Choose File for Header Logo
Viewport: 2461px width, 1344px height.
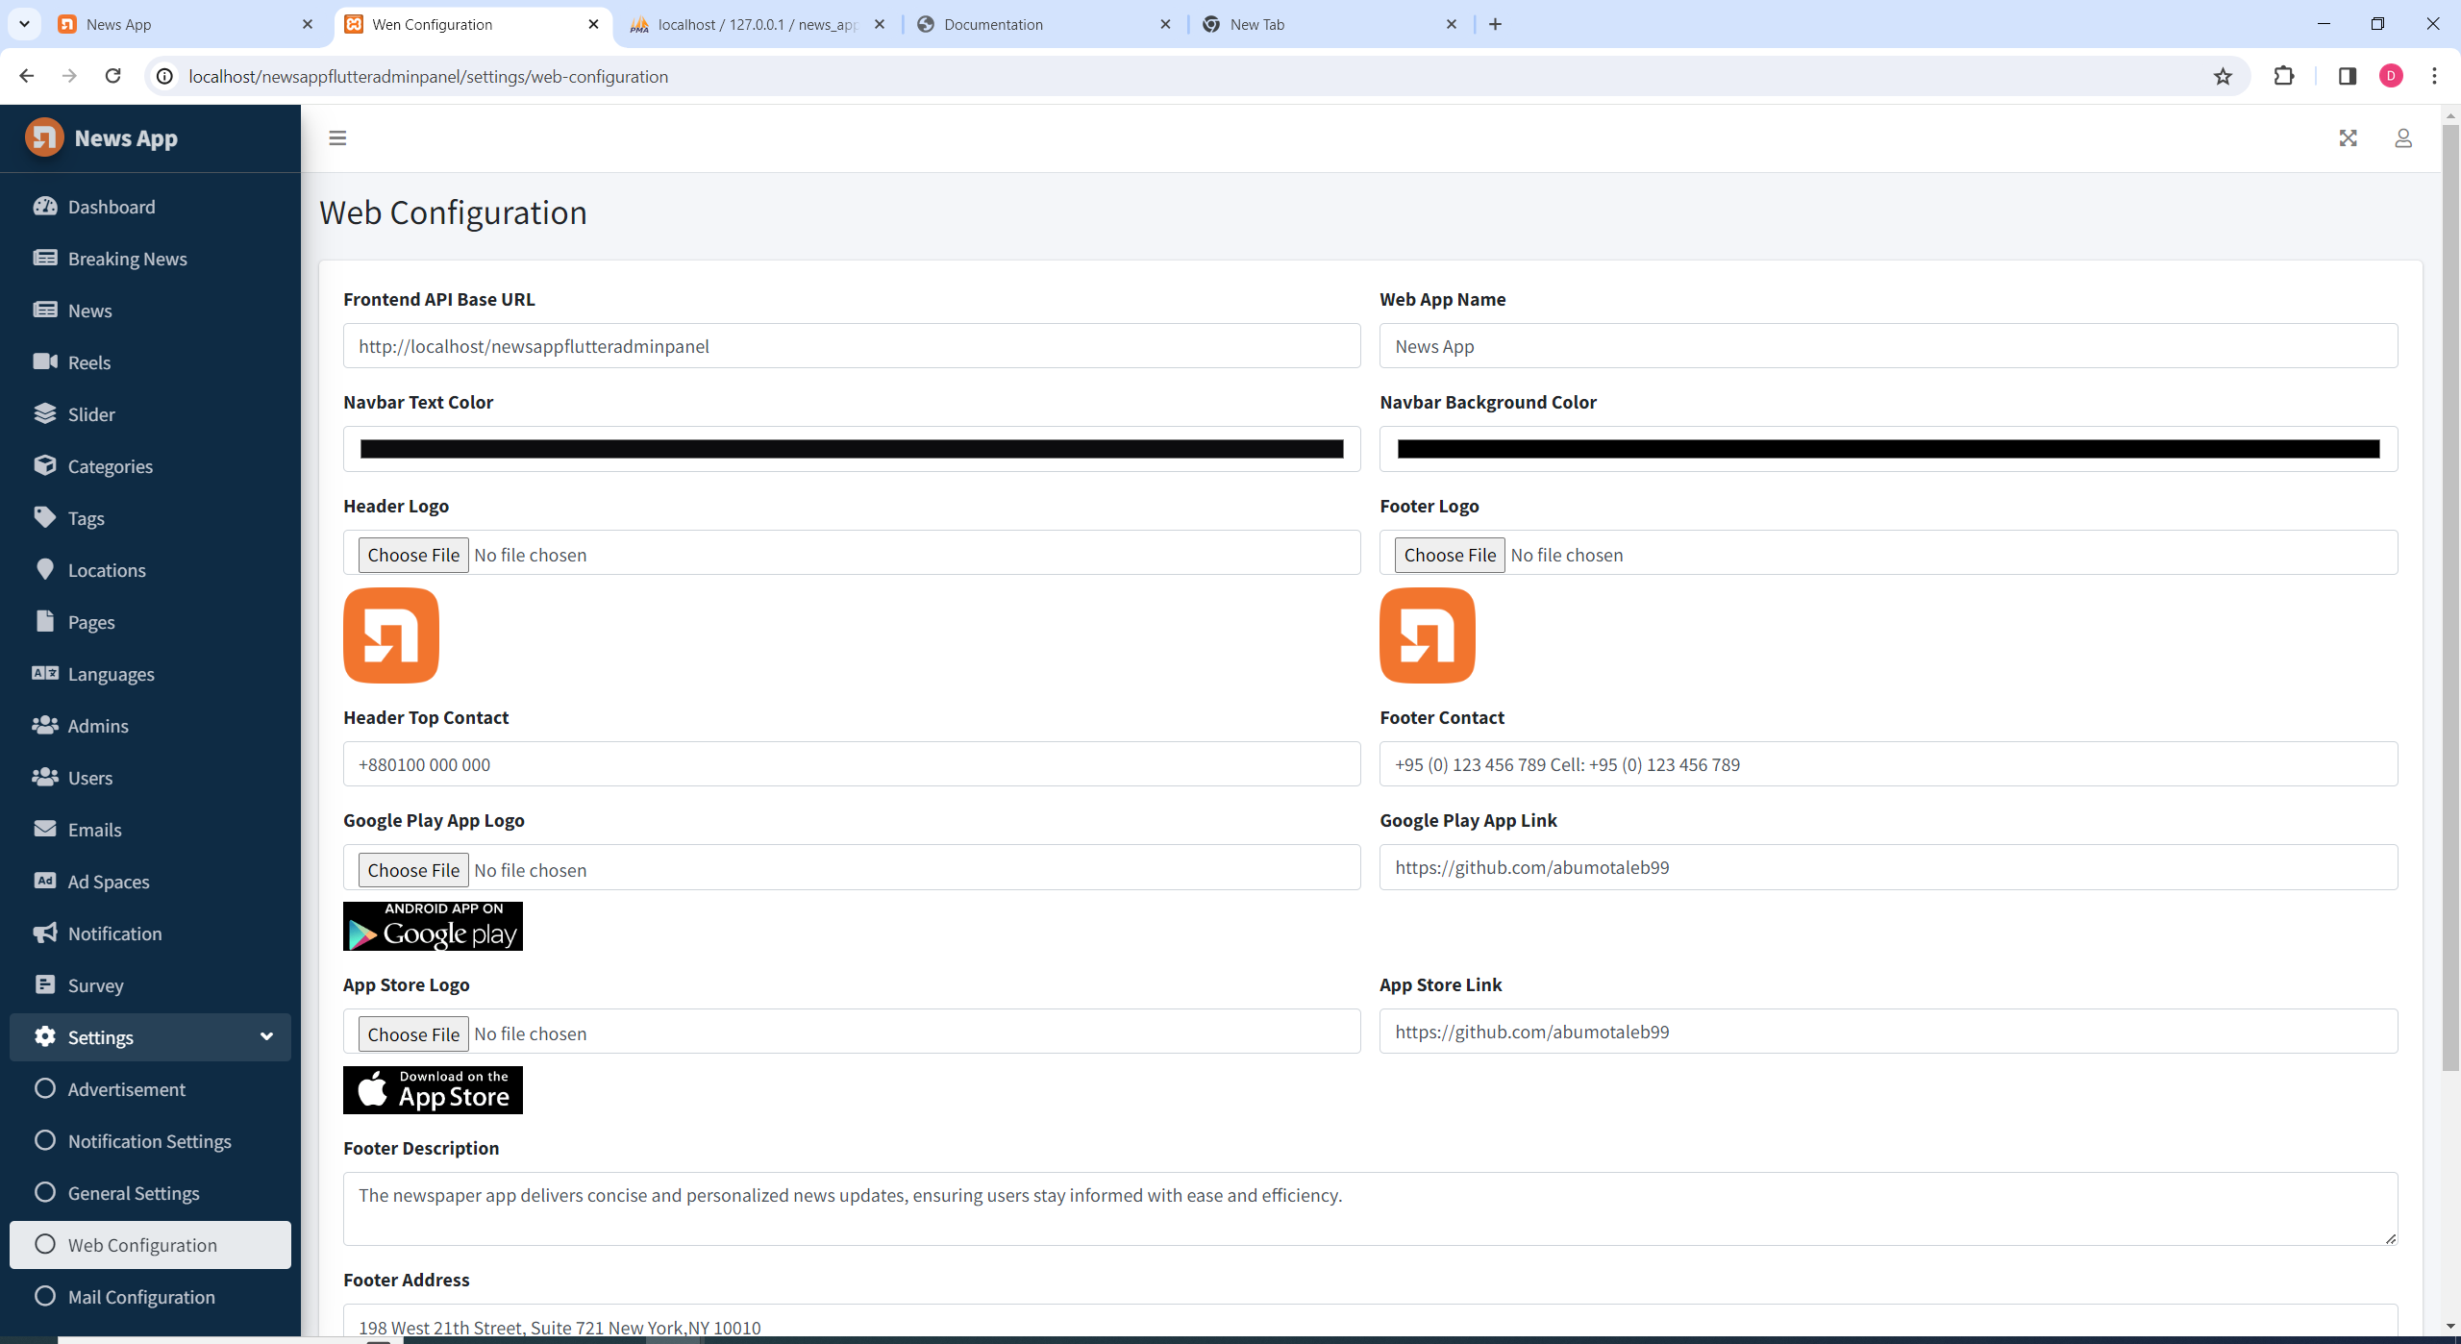point(413,555)
